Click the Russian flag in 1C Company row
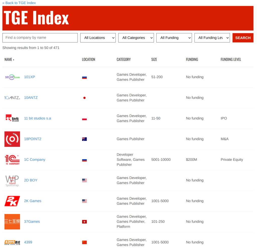The height and width of the screenshot is (249, 257). click(x=84, y=160)
